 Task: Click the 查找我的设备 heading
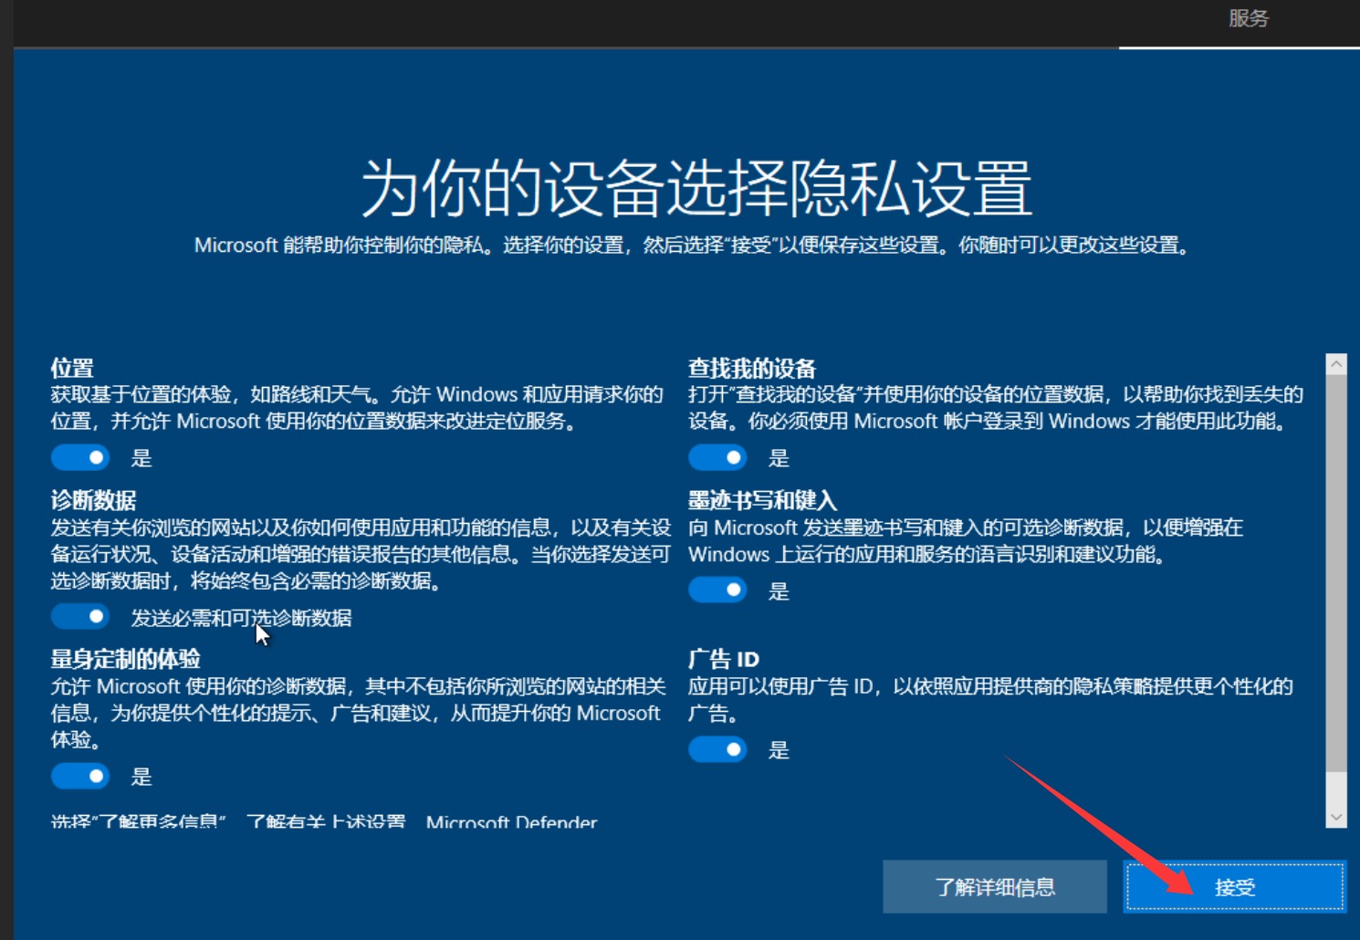pos(752,368)
